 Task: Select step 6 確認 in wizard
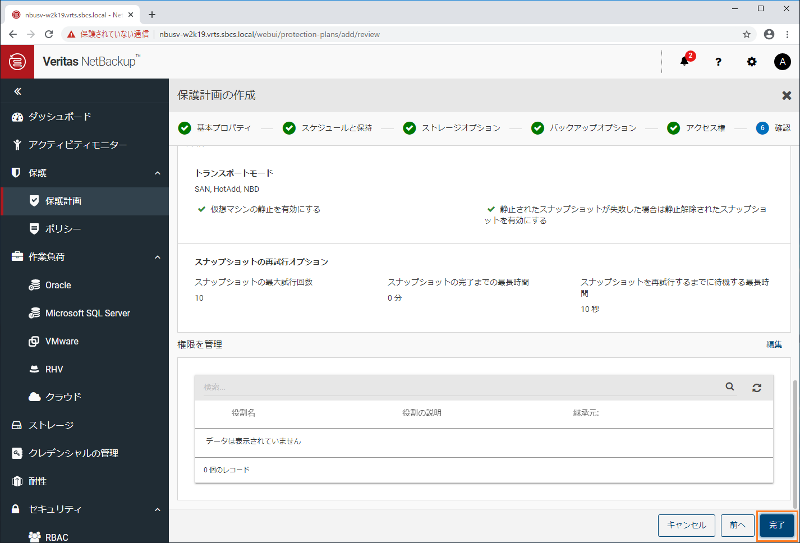773,128
